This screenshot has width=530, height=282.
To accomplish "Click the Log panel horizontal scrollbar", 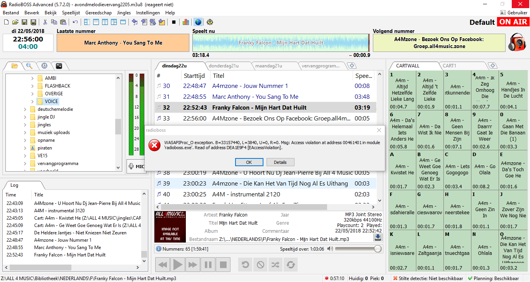I will pos(72,268).
